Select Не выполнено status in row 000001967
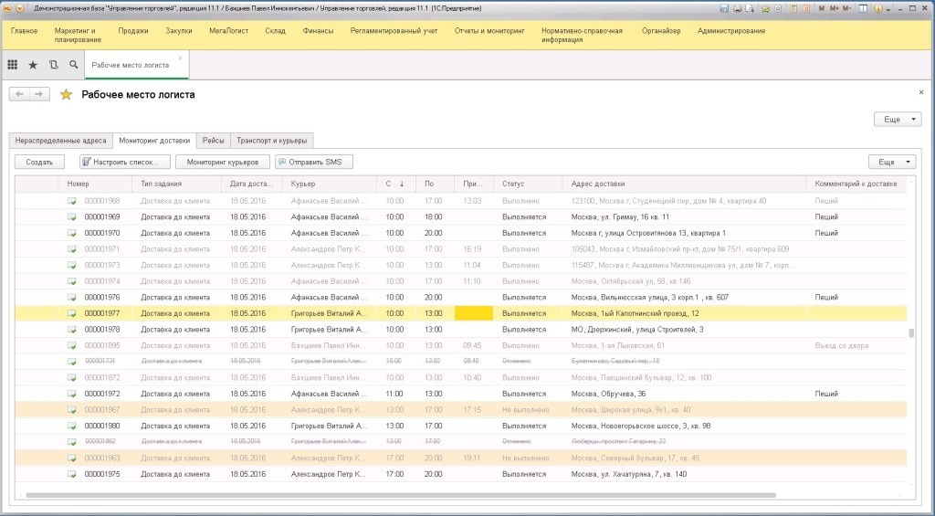The height and width of the screenshot is (516, 935). pos(525,410)
